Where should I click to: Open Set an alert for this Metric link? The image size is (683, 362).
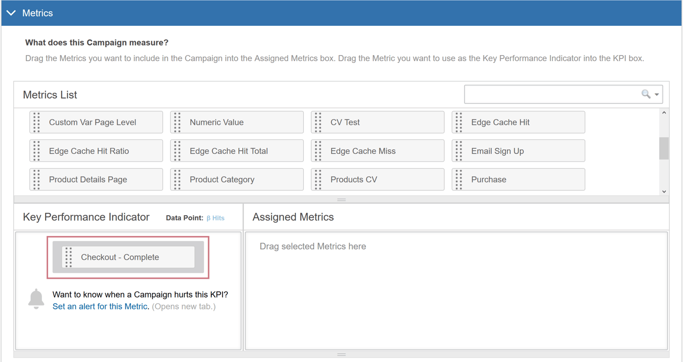[100, 306]
